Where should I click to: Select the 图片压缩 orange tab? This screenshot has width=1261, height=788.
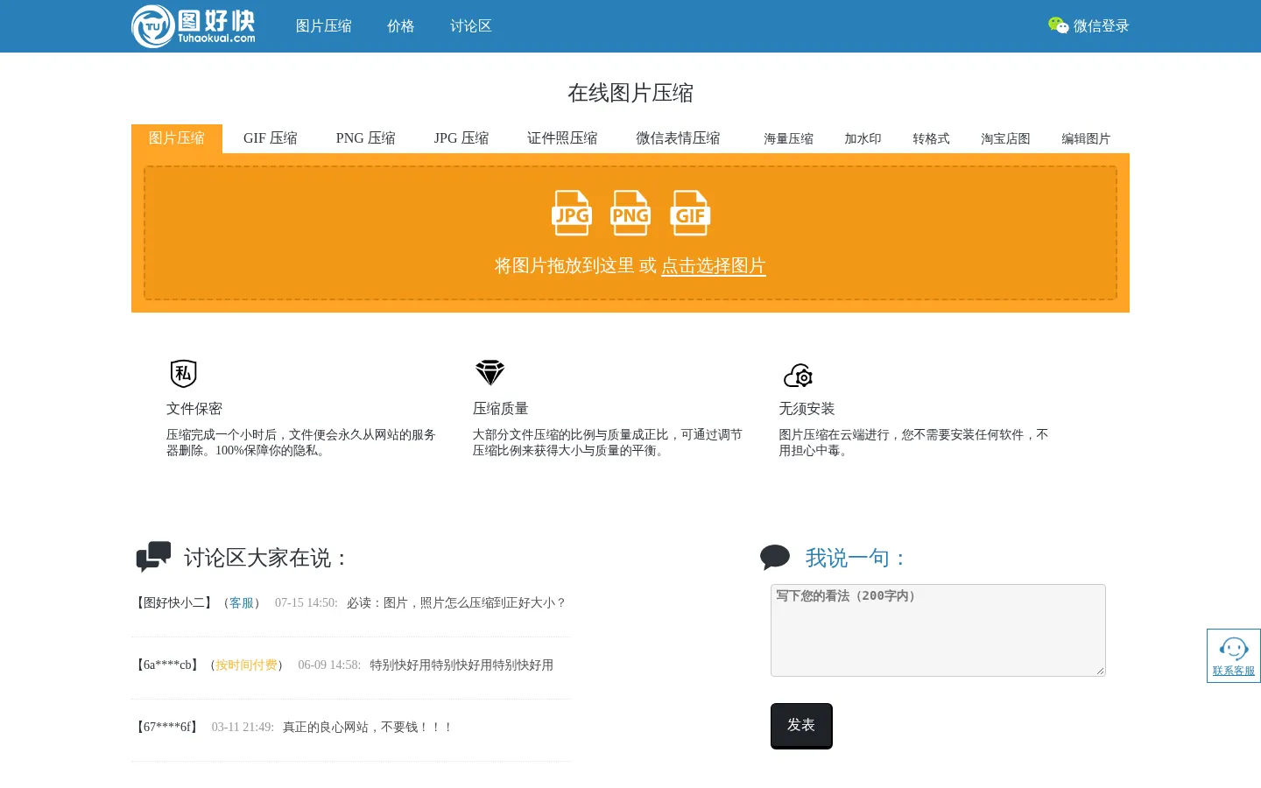click(177, 138)
